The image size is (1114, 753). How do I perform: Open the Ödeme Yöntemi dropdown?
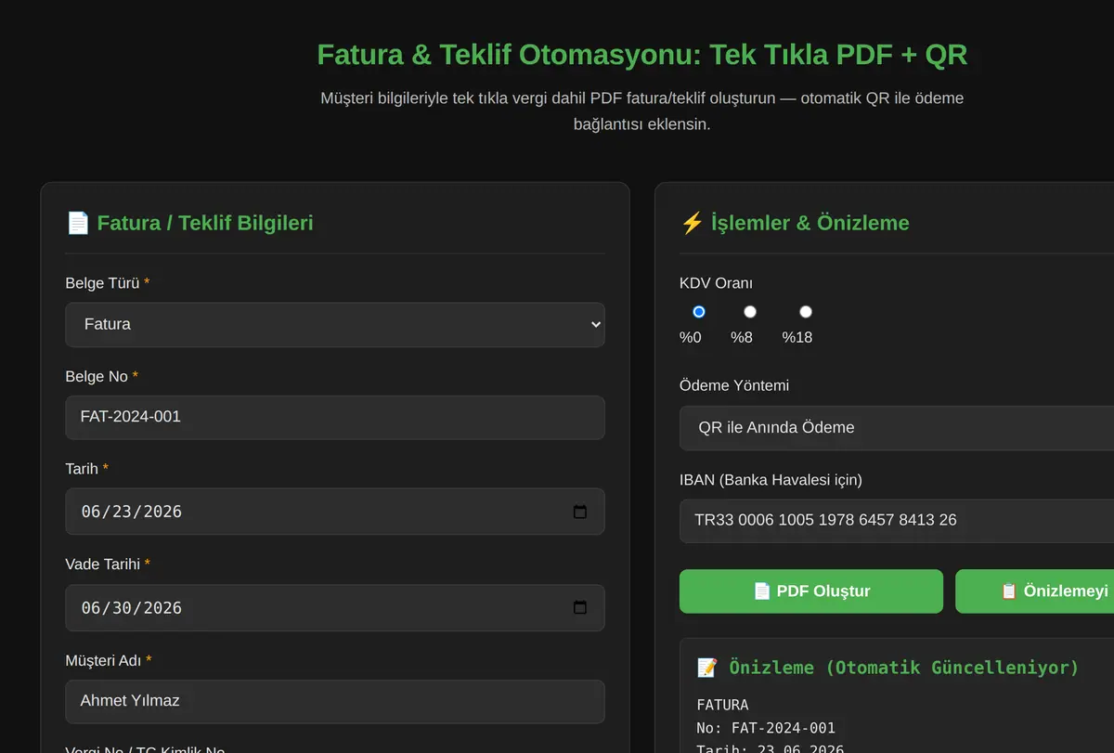[x=897, y=428]
